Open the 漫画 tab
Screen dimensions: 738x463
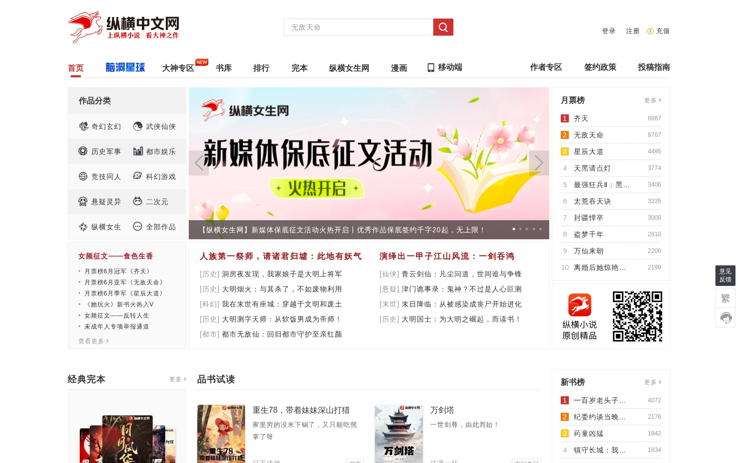click(x=399, y=68)
